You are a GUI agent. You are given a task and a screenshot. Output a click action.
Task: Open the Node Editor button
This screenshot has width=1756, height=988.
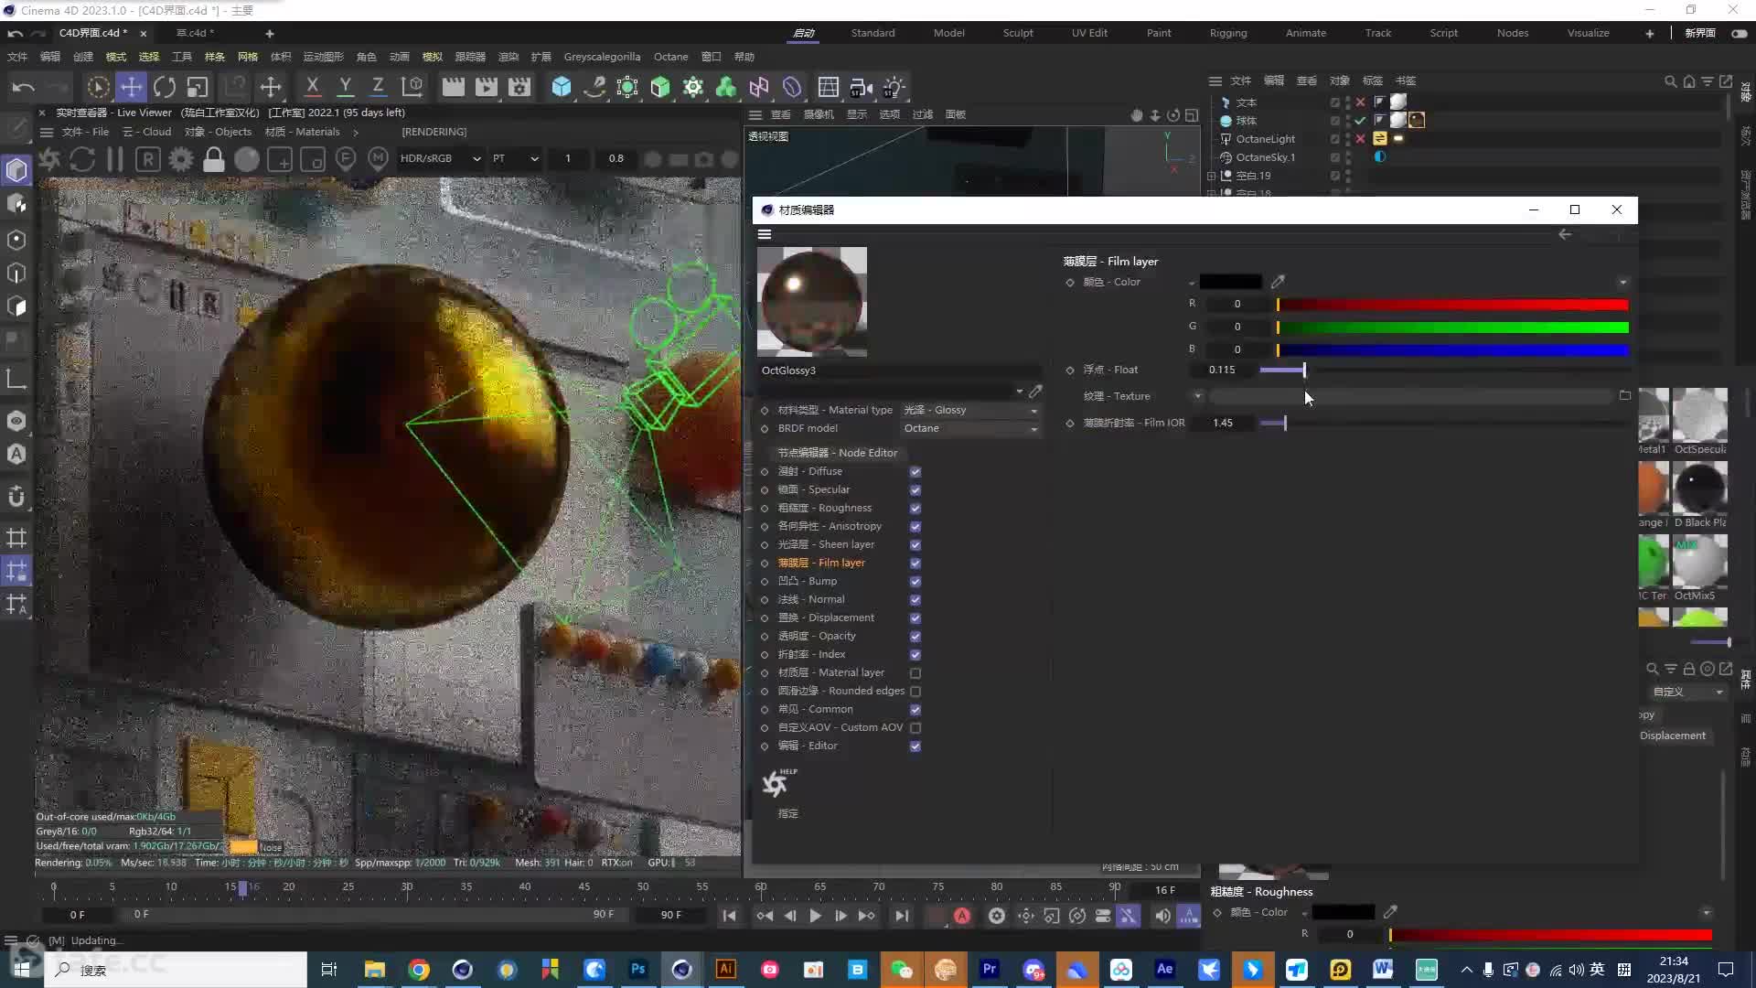pyautogui.click(x=837, y=453)
